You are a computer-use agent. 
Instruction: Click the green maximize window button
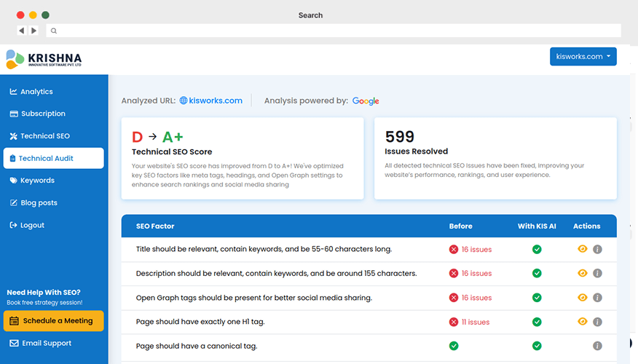[46, 15]
